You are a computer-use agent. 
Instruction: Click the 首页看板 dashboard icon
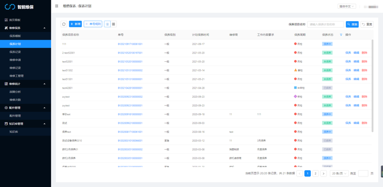6,20
